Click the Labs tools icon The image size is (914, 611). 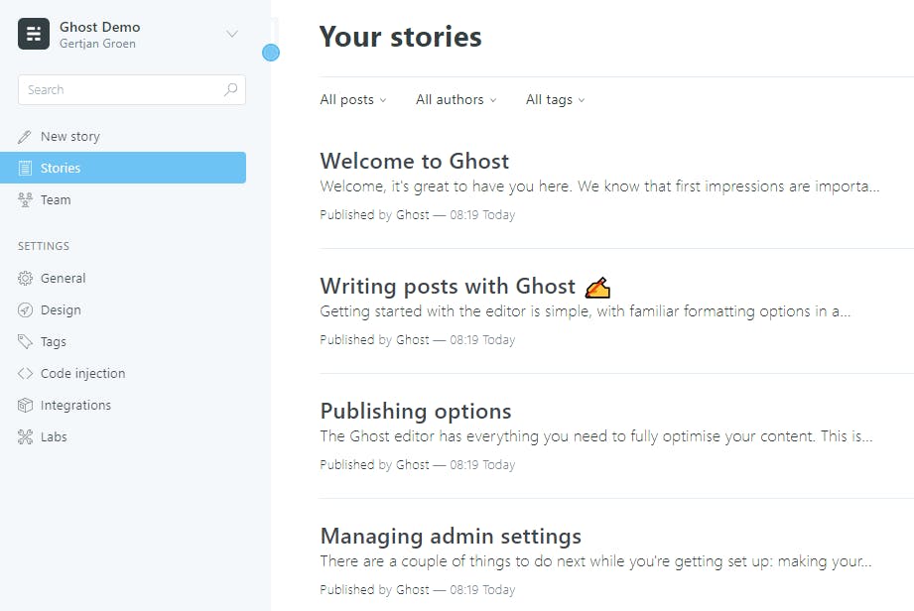[25, 437]
